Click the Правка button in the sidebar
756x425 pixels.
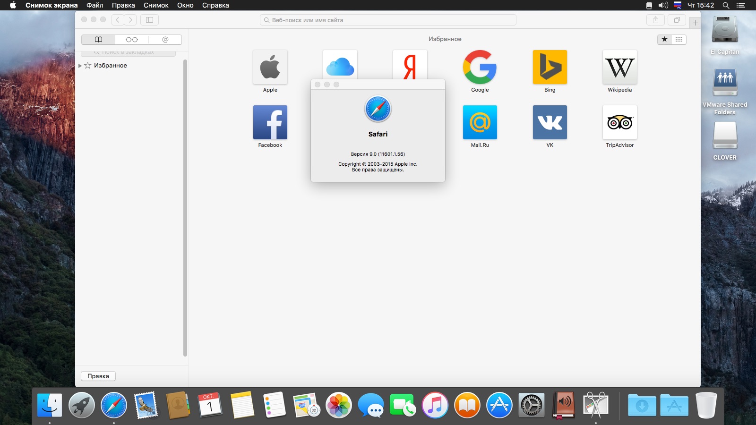pyautogui.click(x=98, y=376)
